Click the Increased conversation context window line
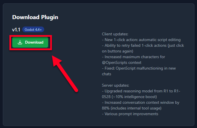 coord(141,103)
